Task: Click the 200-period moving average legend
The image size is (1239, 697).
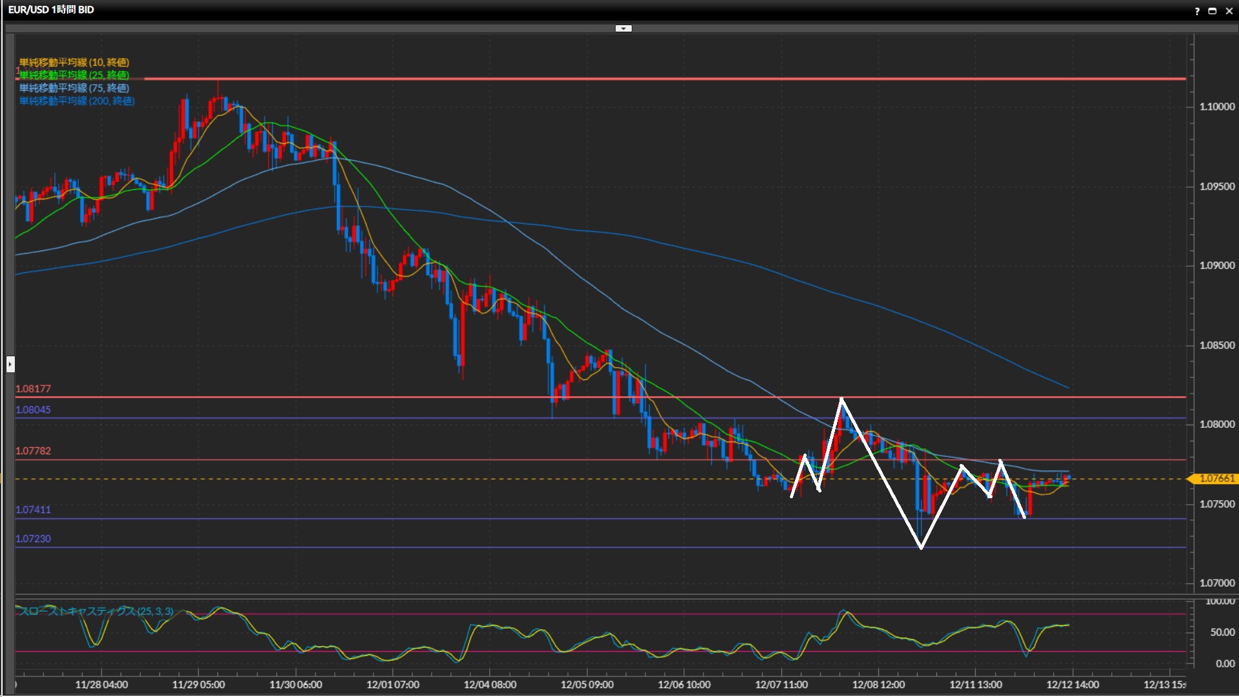Action: click(x=76, y=101)
